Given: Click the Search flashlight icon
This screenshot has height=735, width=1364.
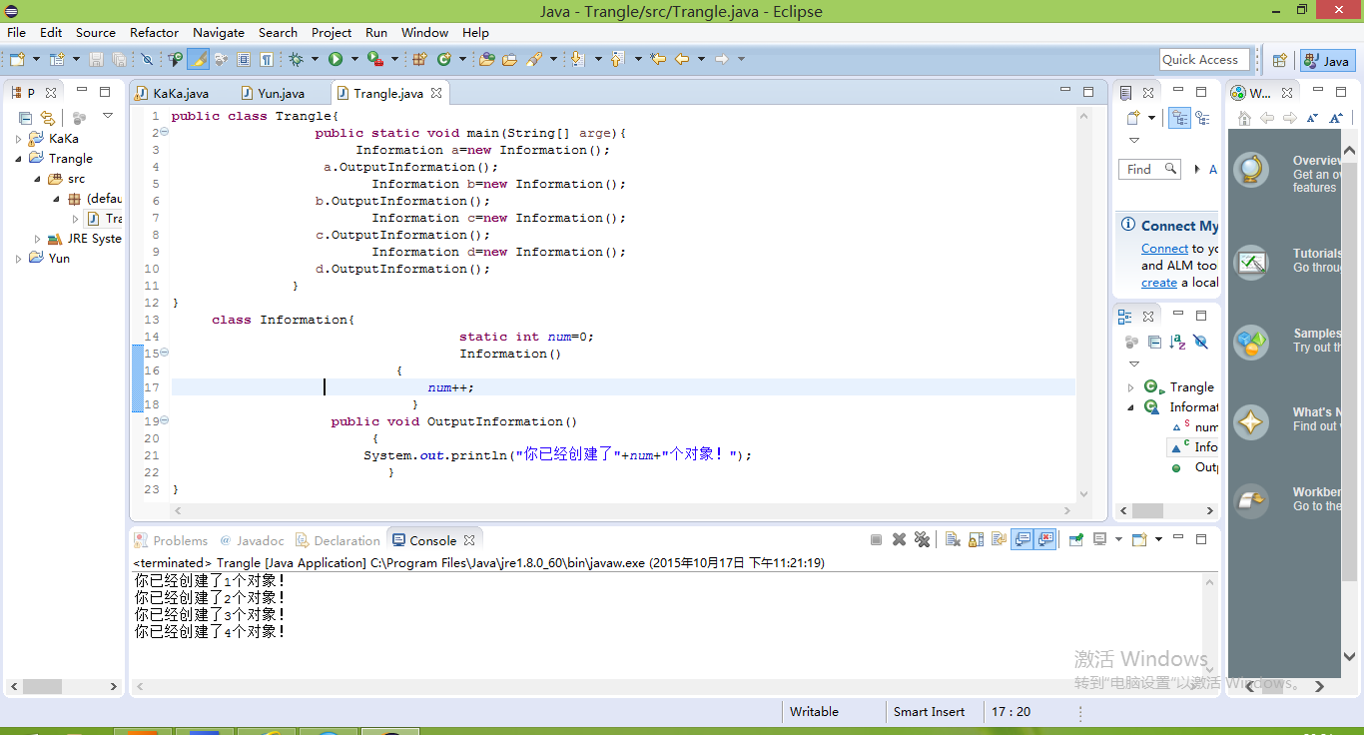Looking at the screenshot, I should 534,60.
